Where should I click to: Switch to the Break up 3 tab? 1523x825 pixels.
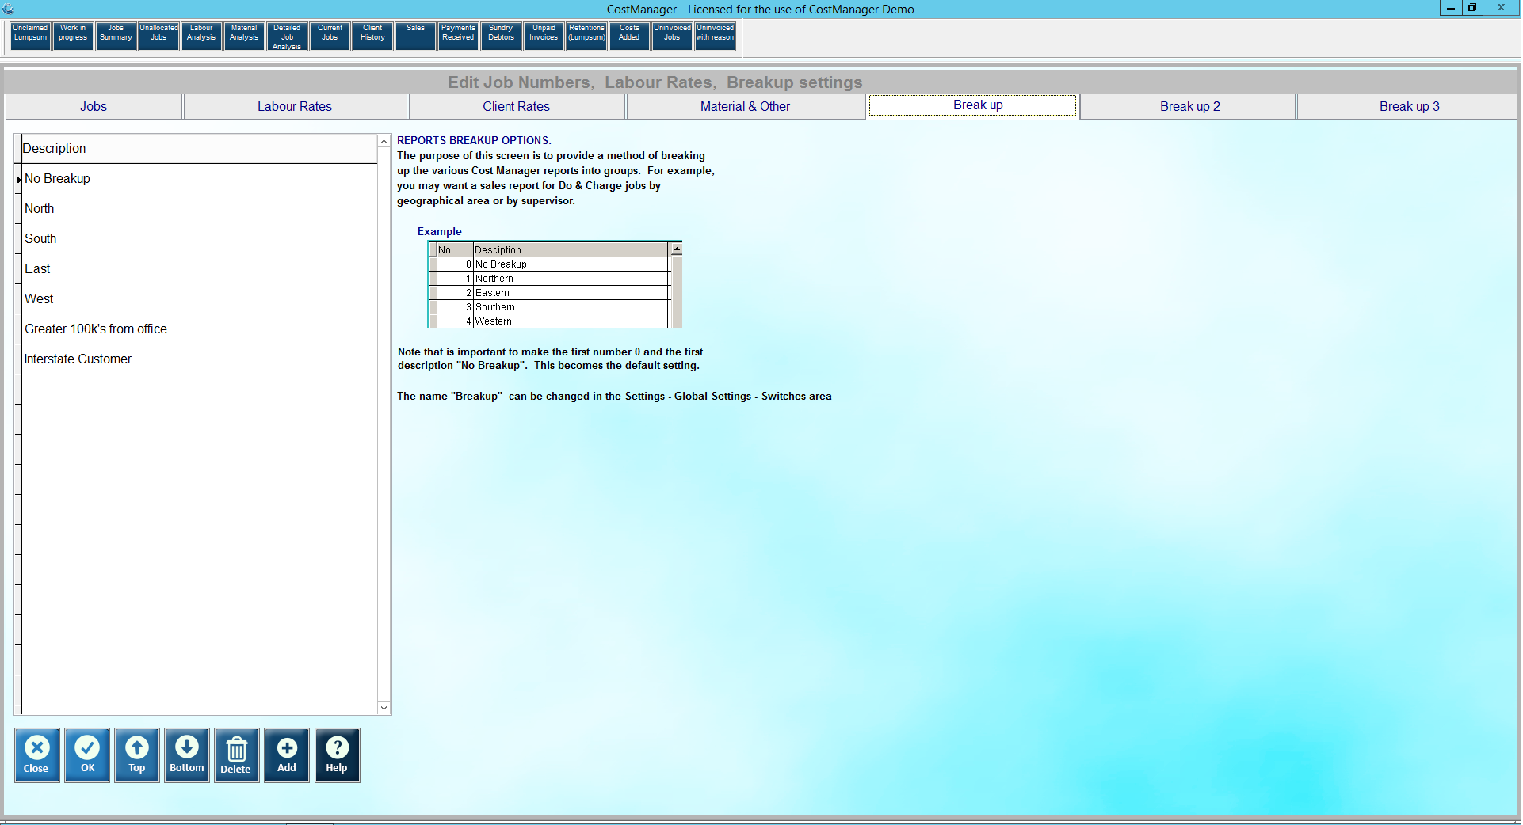(1409, 106)
